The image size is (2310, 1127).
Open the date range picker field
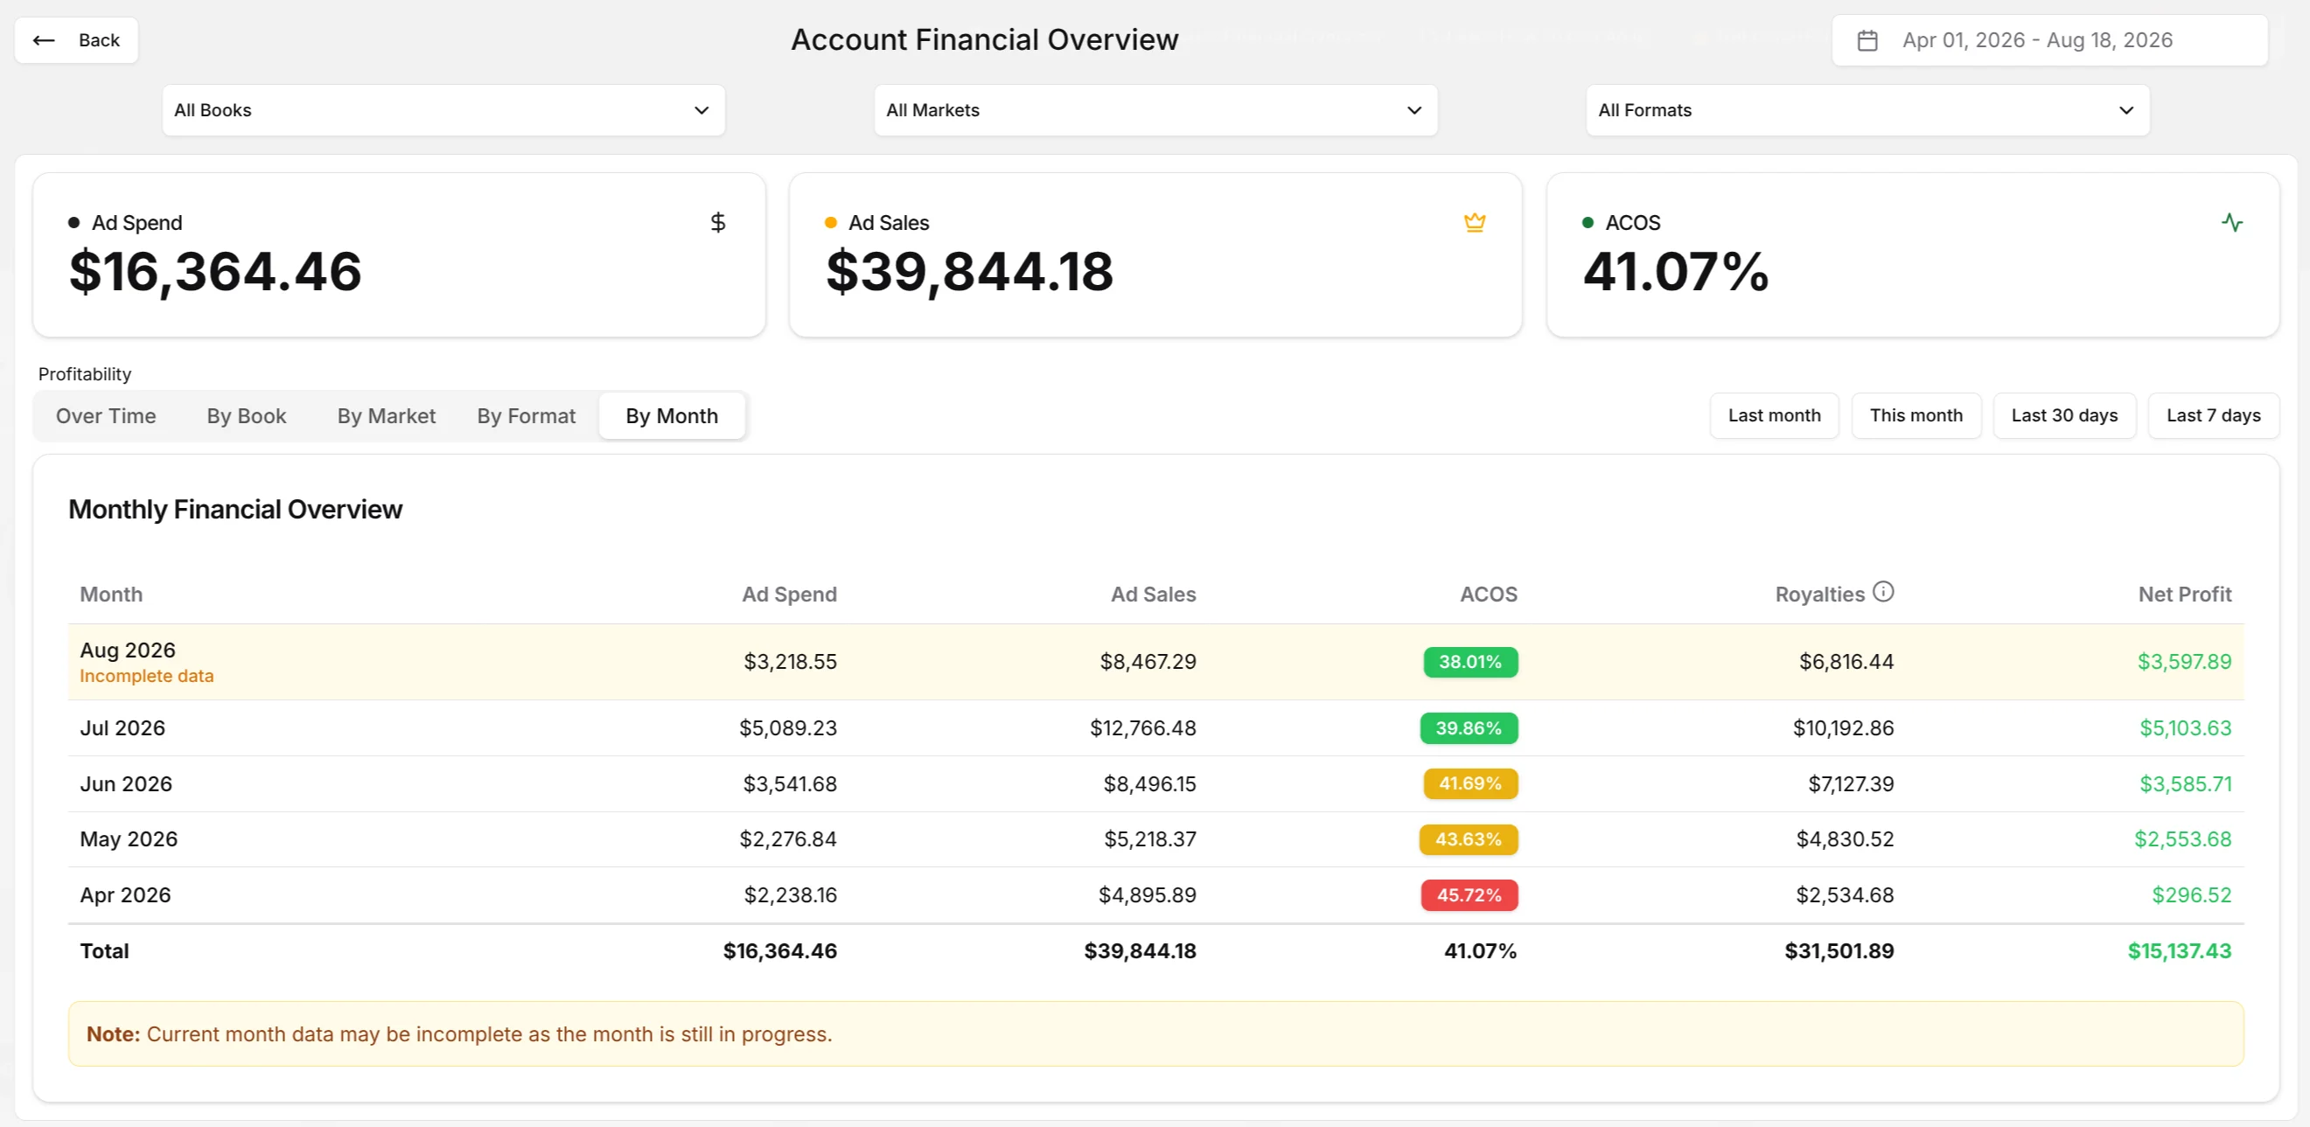coord(2049,40)
